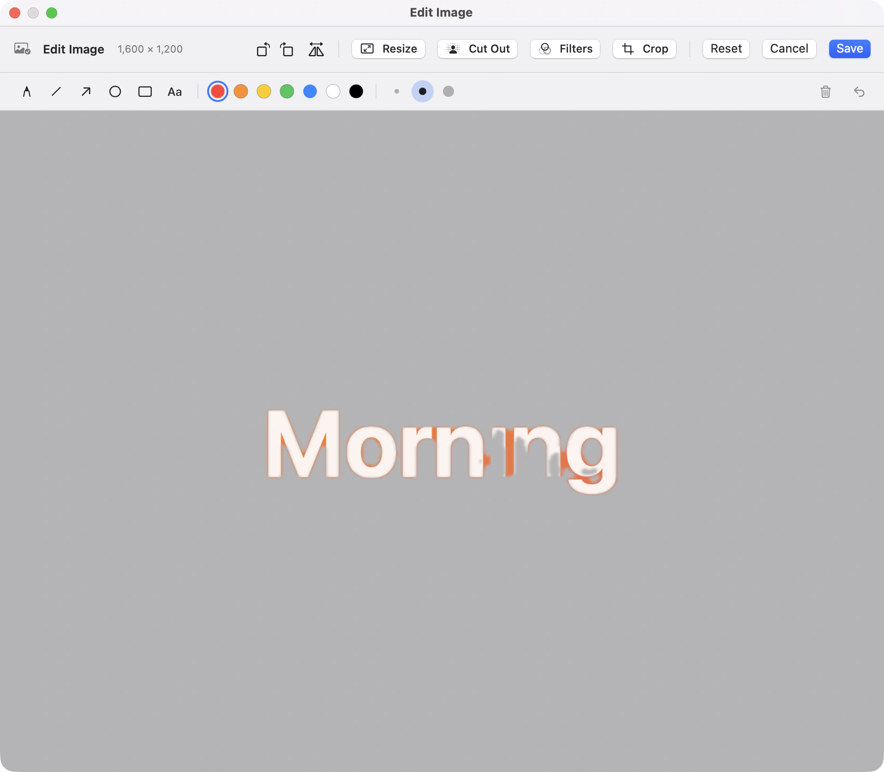The image size is (884, 772).
Task: Select the freehand pen drawing tool
Action: [x=27, y=92]
